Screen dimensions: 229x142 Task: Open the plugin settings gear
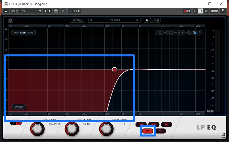11,20
